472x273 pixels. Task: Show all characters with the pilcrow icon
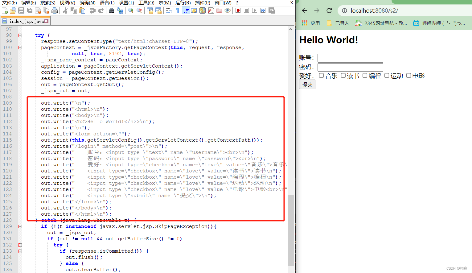coord(177,11)
